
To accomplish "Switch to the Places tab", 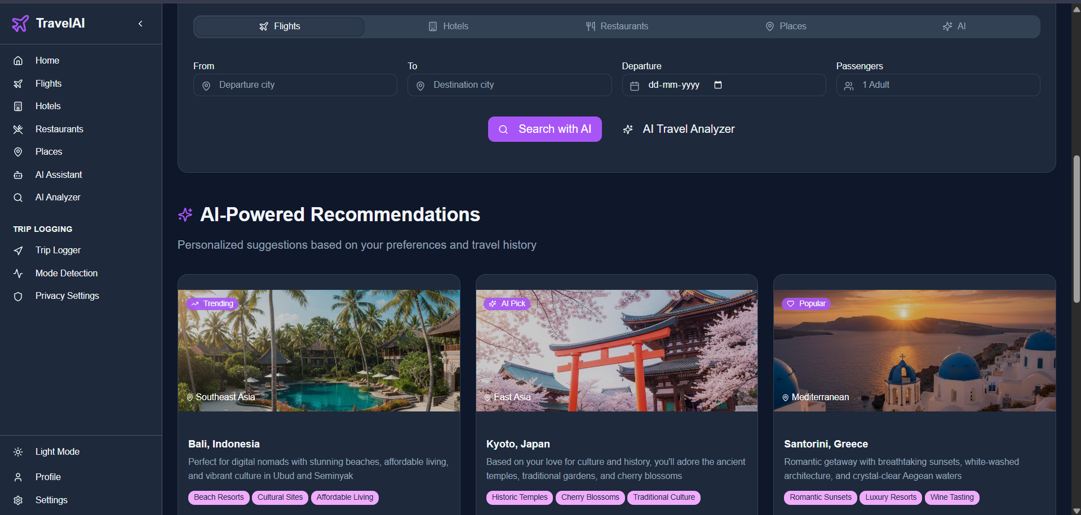I will (x=786, y=26).
